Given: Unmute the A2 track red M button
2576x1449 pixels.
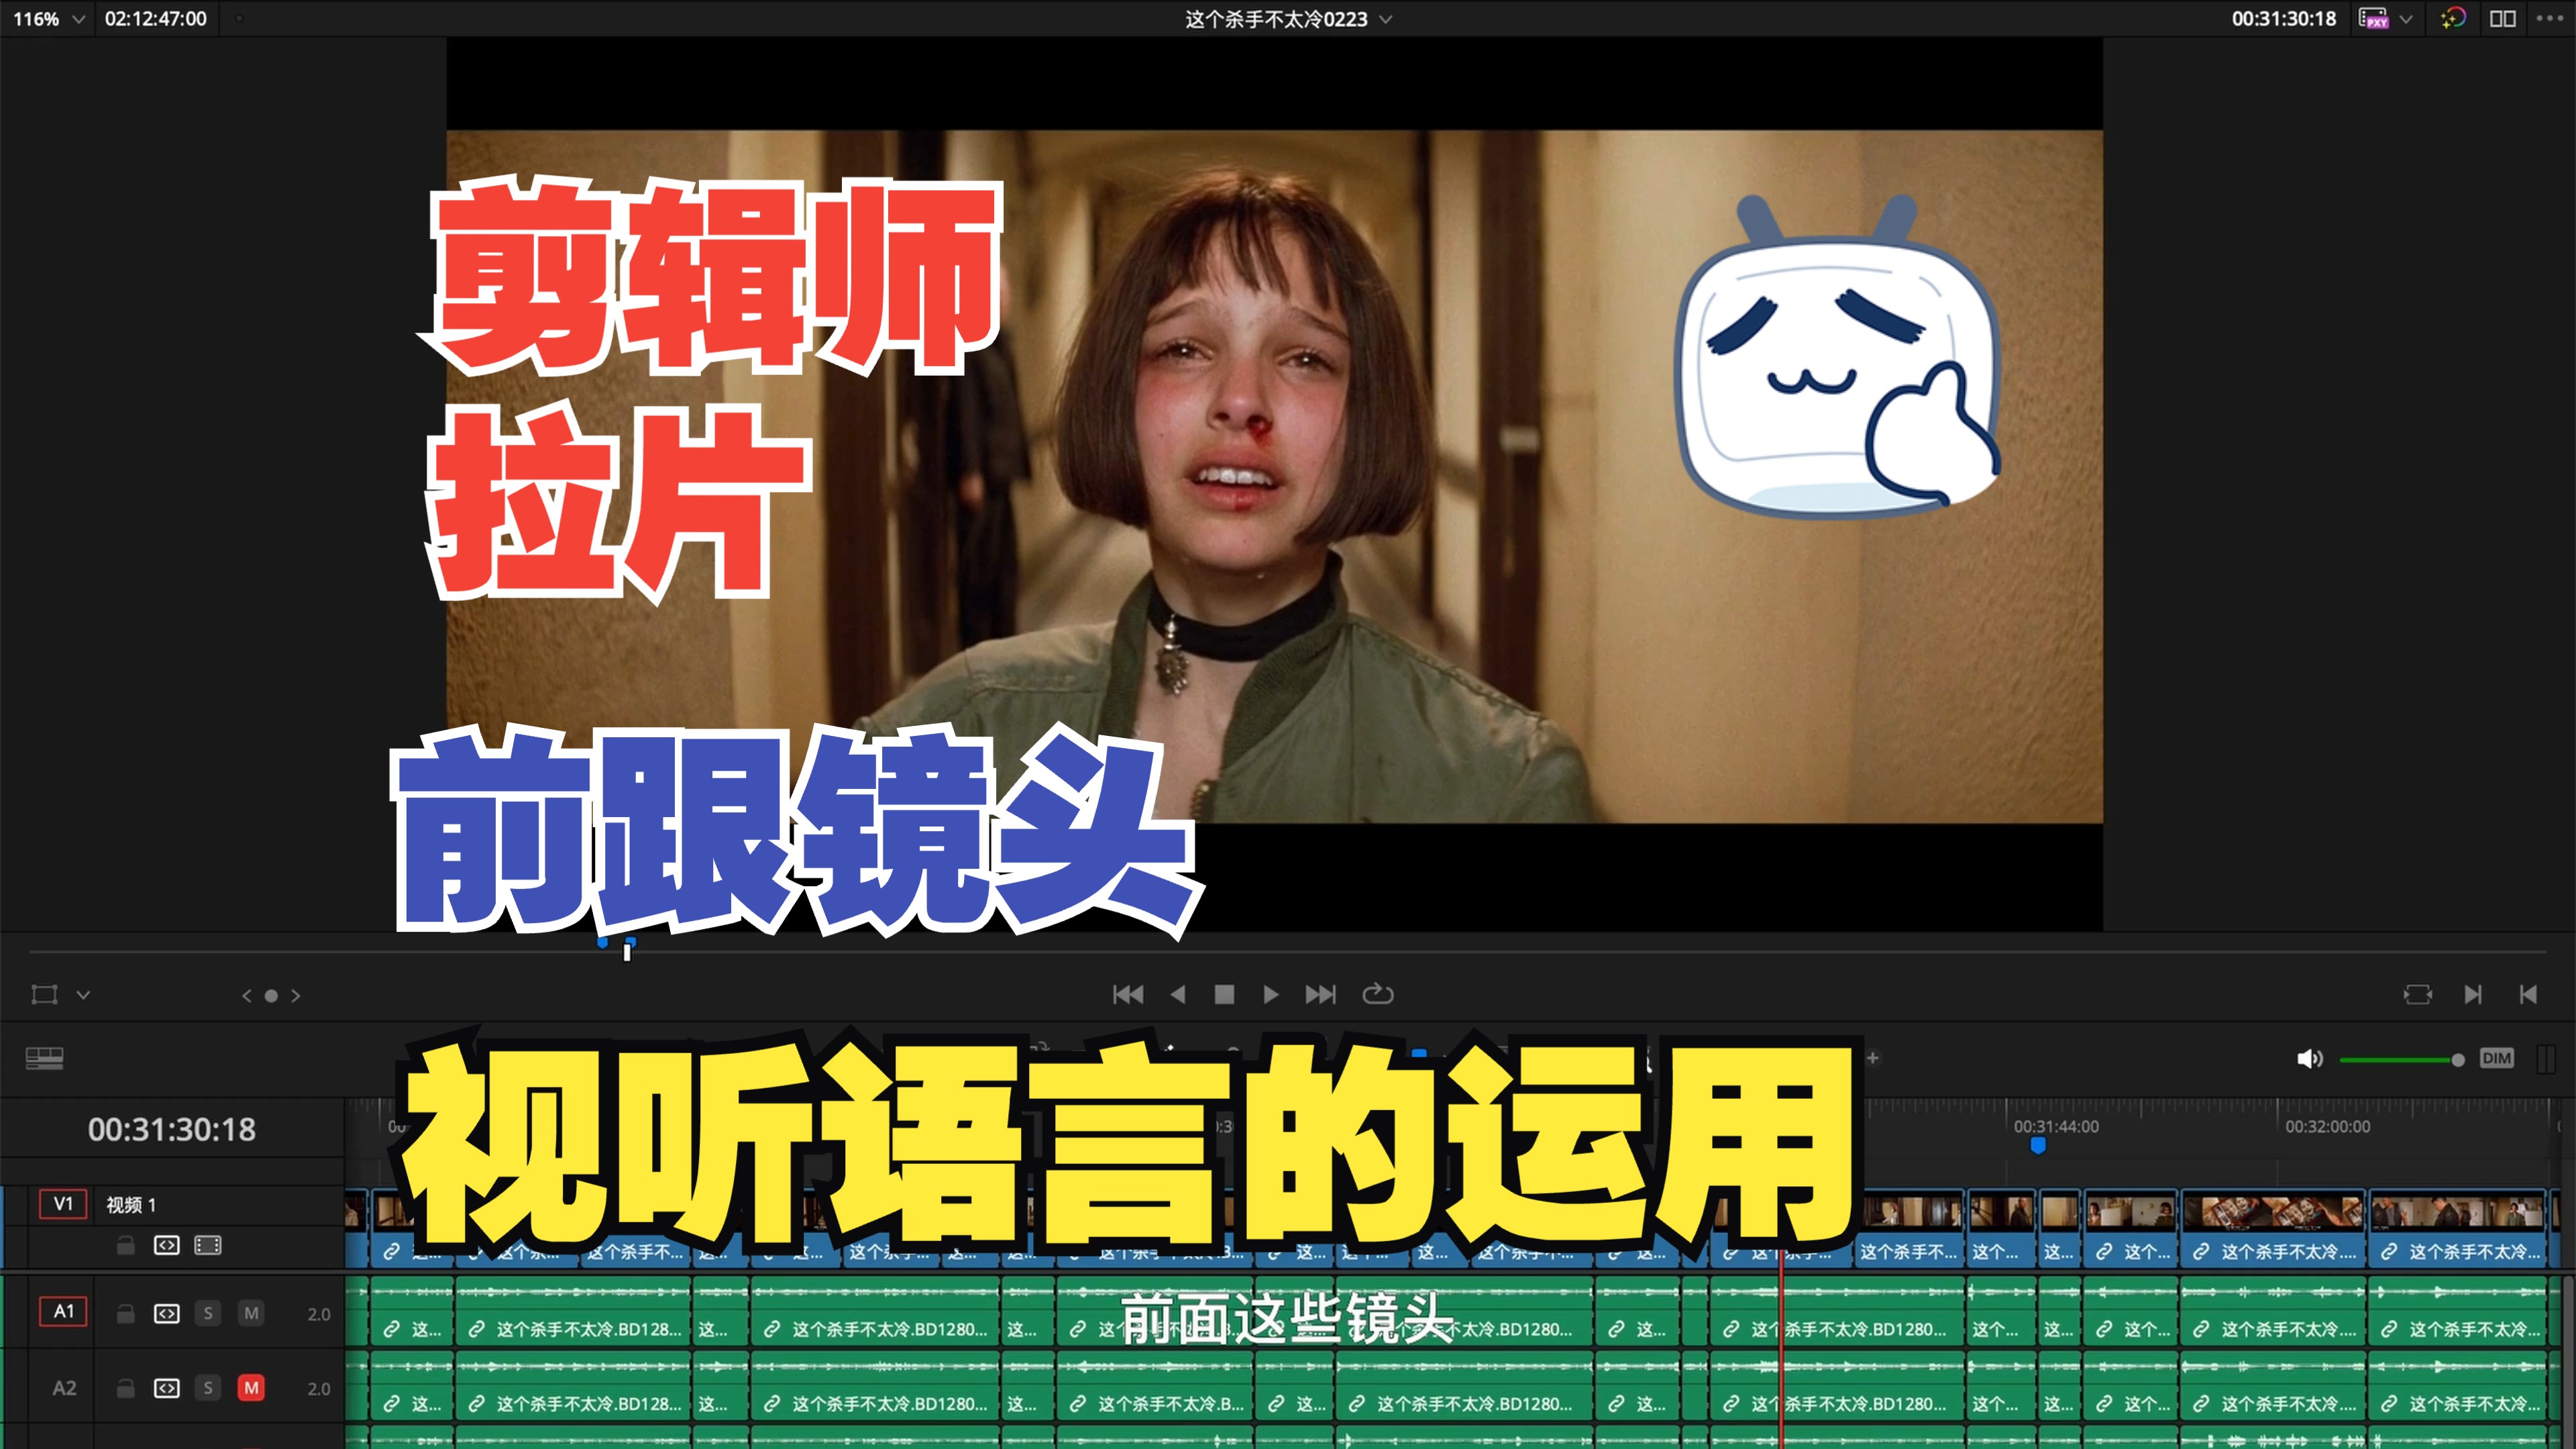Looking at the screenshot, I should click(x=251, y=1388).
